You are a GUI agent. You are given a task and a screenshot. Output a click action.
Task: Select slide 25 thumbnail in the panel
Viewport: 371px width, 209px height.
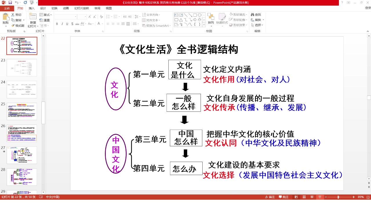point(21,111)
